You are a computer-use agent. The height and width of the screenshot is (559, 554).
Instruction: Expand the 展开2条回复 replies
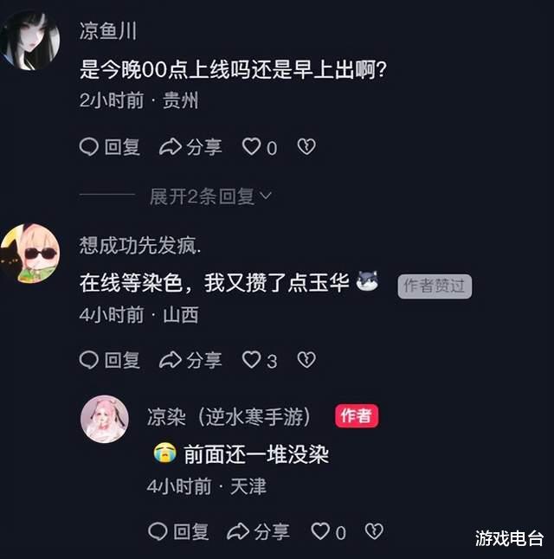point(210,196)
